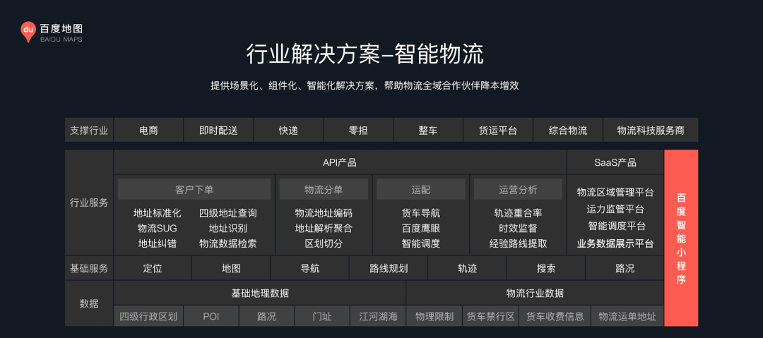Click the 物流SUG item
Screen dimensions: 763x338
click(157, 228)
